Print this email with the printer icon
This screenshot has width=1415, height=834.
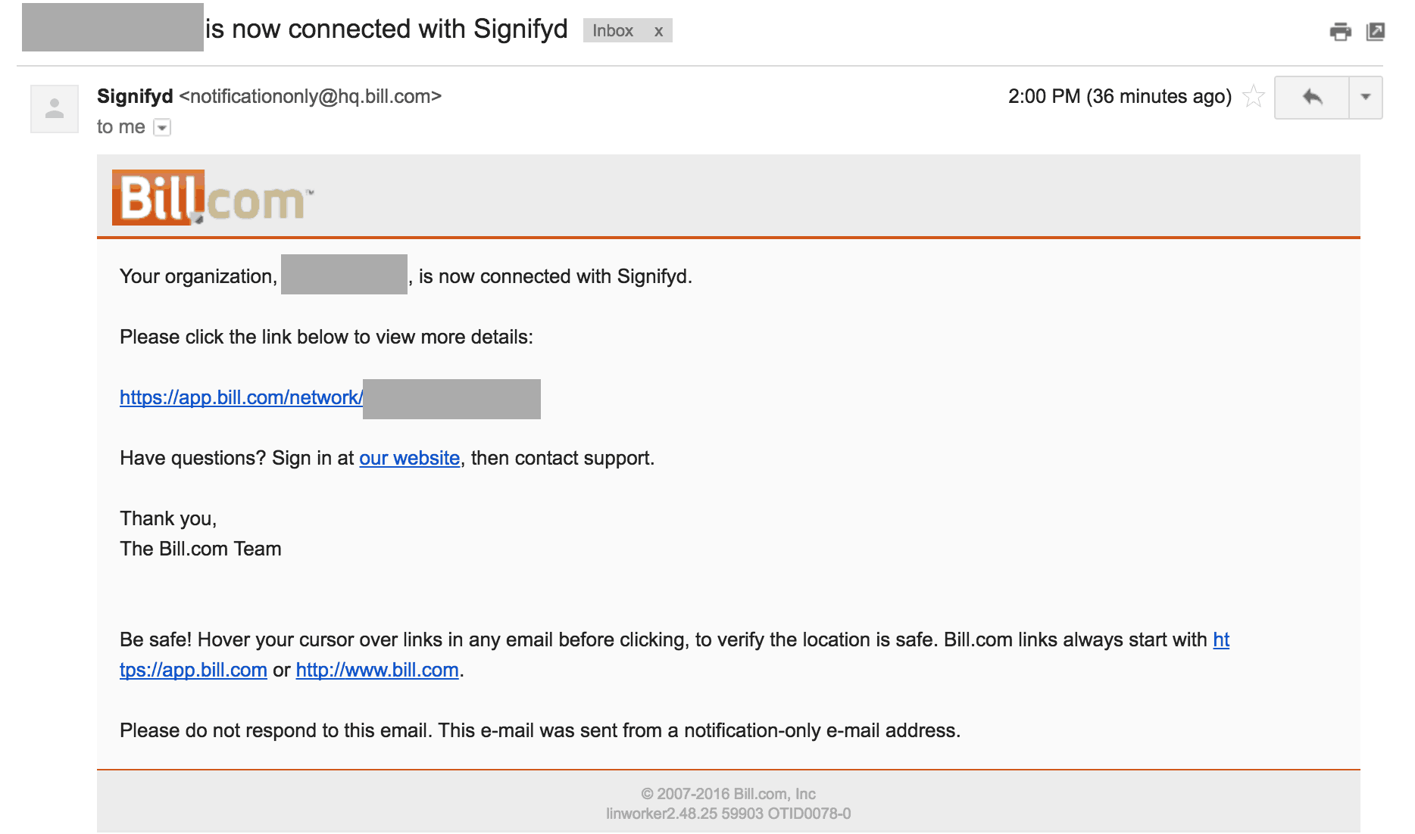[x=1340, y=32]
